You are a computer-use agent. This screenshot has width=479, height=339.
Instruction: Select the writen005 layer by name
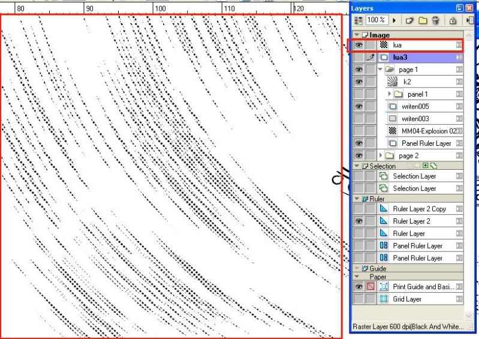415,106
